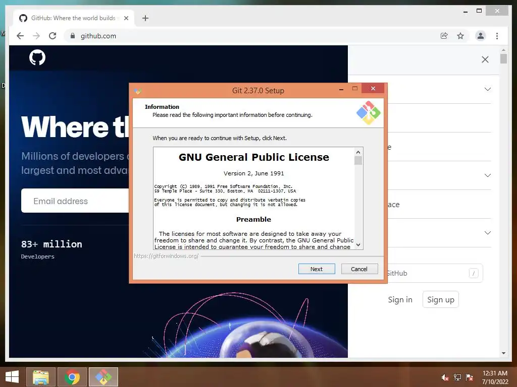Click the Email address field
517x387 pixels.
click(x=75, y=201)
